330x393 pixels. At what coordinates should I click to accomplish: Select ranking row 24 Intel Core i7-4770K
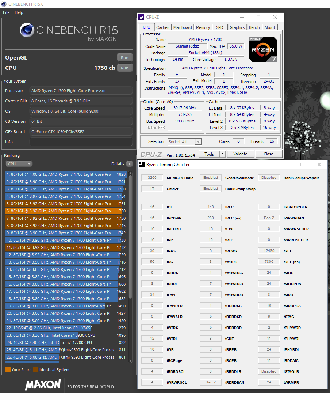pyautogui.click(x=66, y=343)
